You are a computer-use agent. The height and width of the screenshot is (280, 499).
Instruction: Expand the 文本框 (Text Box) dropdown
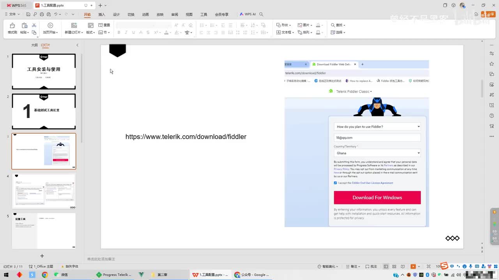[285, 33]
